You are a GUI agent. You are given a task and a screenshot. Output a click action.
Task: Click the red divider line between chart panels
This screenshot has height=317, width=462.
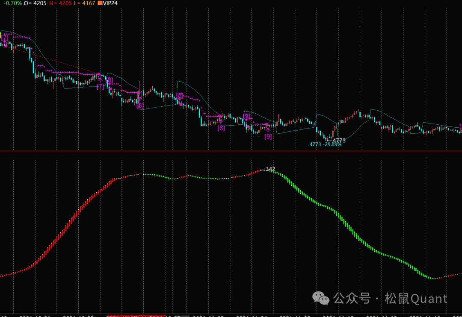pos(231,151)
